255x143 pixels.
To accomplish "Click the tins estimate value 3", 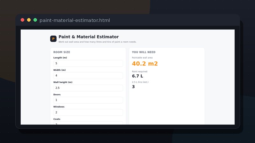I will pos(133,87).
